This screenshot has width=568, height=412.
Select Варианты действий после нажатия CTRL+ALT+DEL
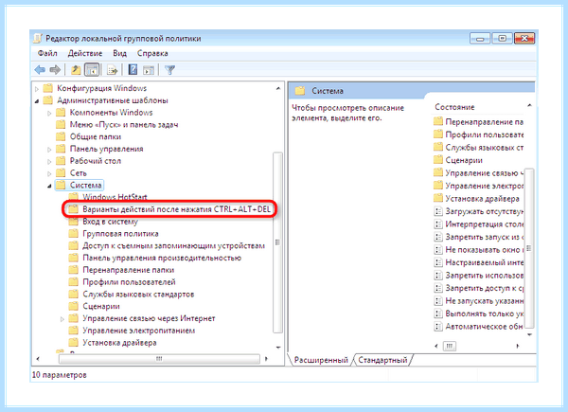tap(169, 209)
